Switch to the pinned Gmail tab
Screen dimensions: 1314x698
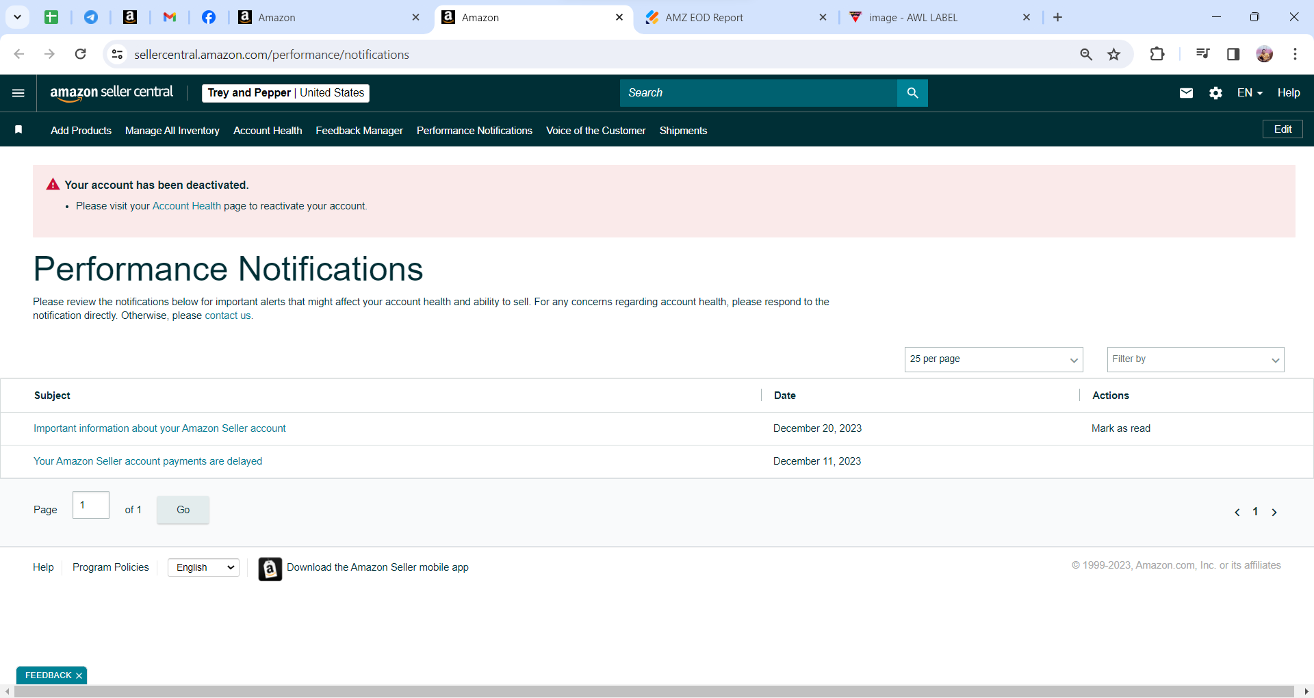coord(170,17)
